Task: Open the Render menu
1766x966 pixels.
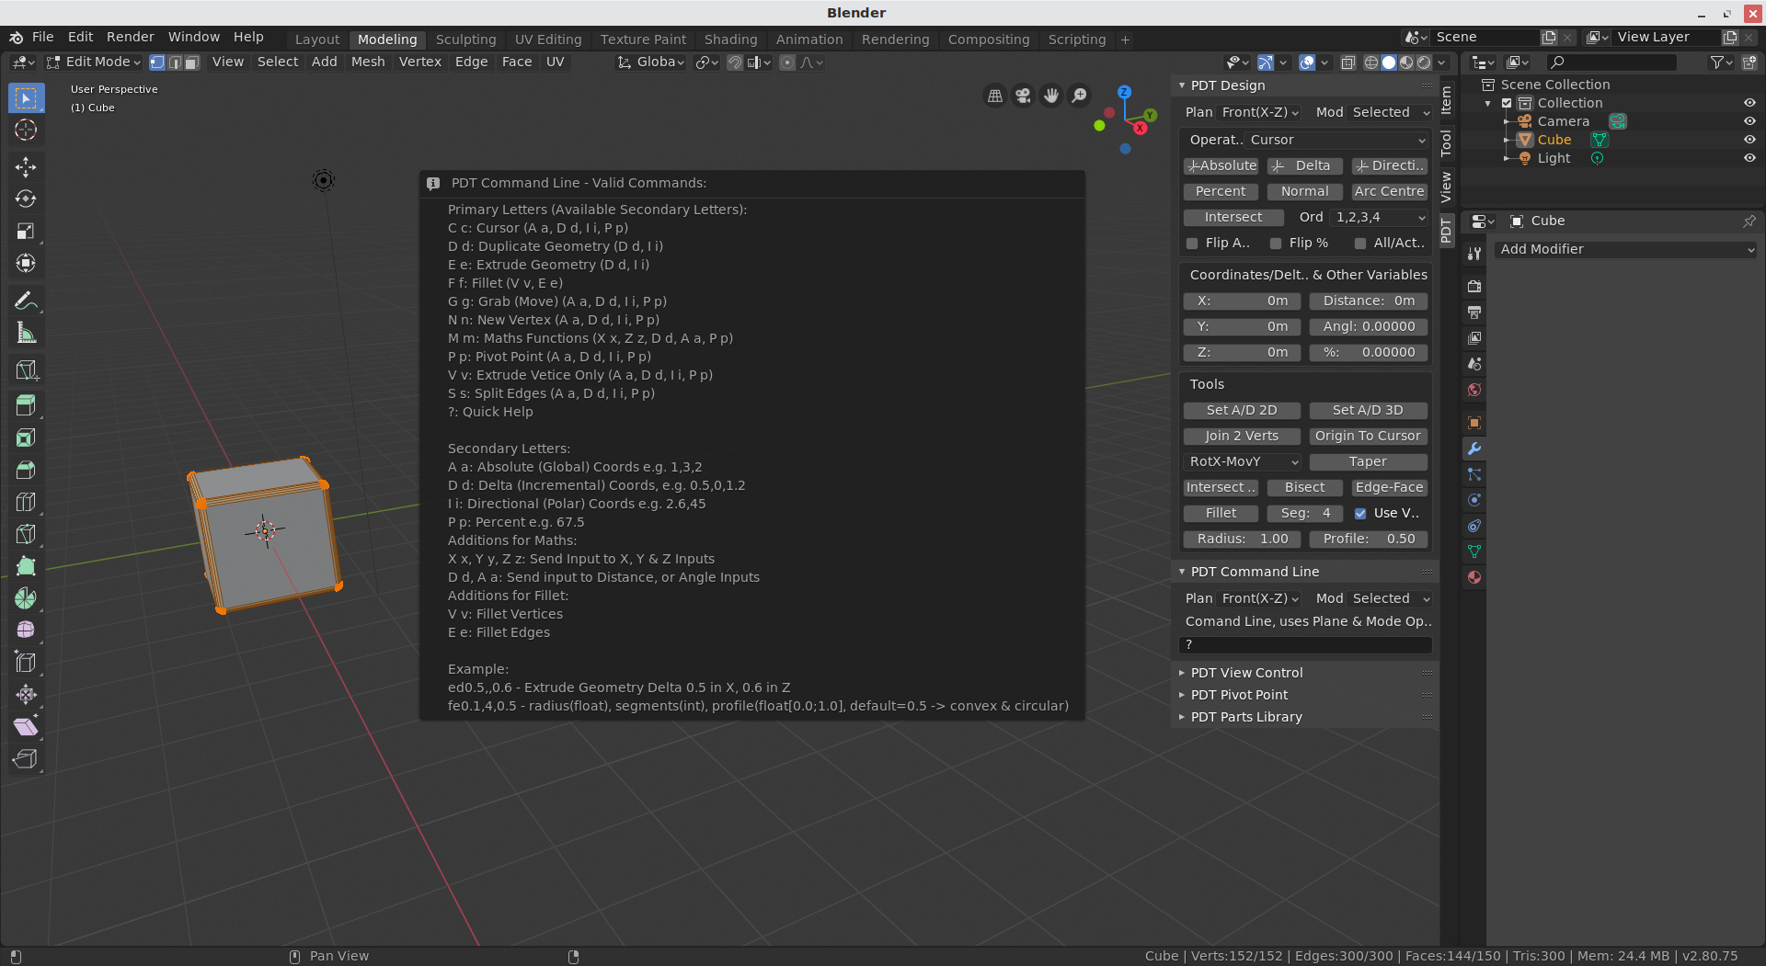Action: point(130,38)
